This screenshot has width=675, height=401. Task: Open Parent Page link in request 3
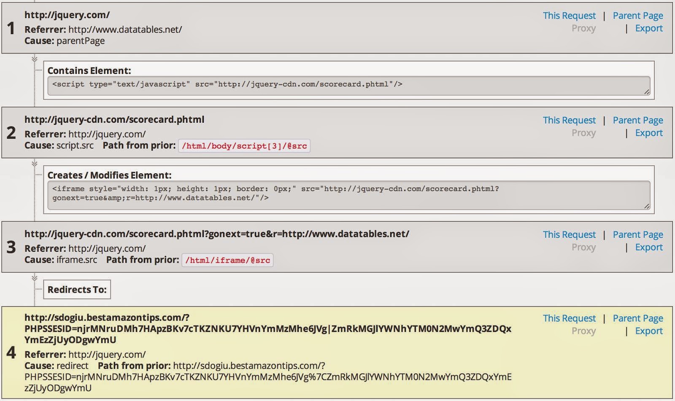[x=638, y=234]
